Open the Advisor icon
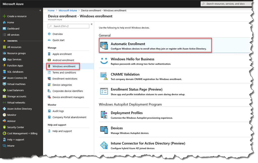Viewport: 258px width, 163px height. (x=5, y=121)
